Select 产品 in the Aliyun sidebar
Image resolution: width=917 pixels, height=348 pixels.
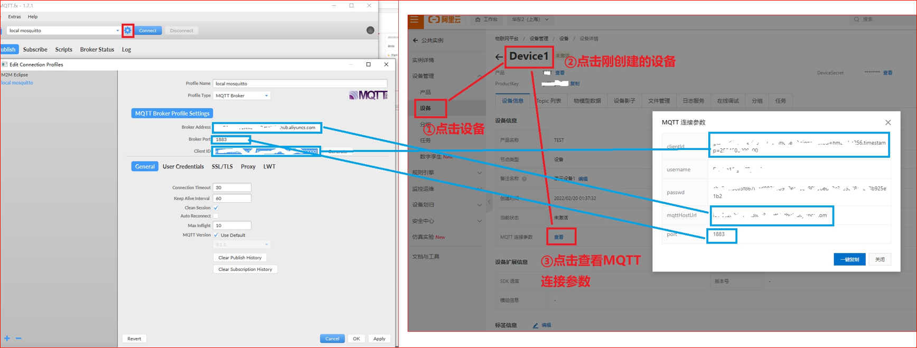[426, 92]
